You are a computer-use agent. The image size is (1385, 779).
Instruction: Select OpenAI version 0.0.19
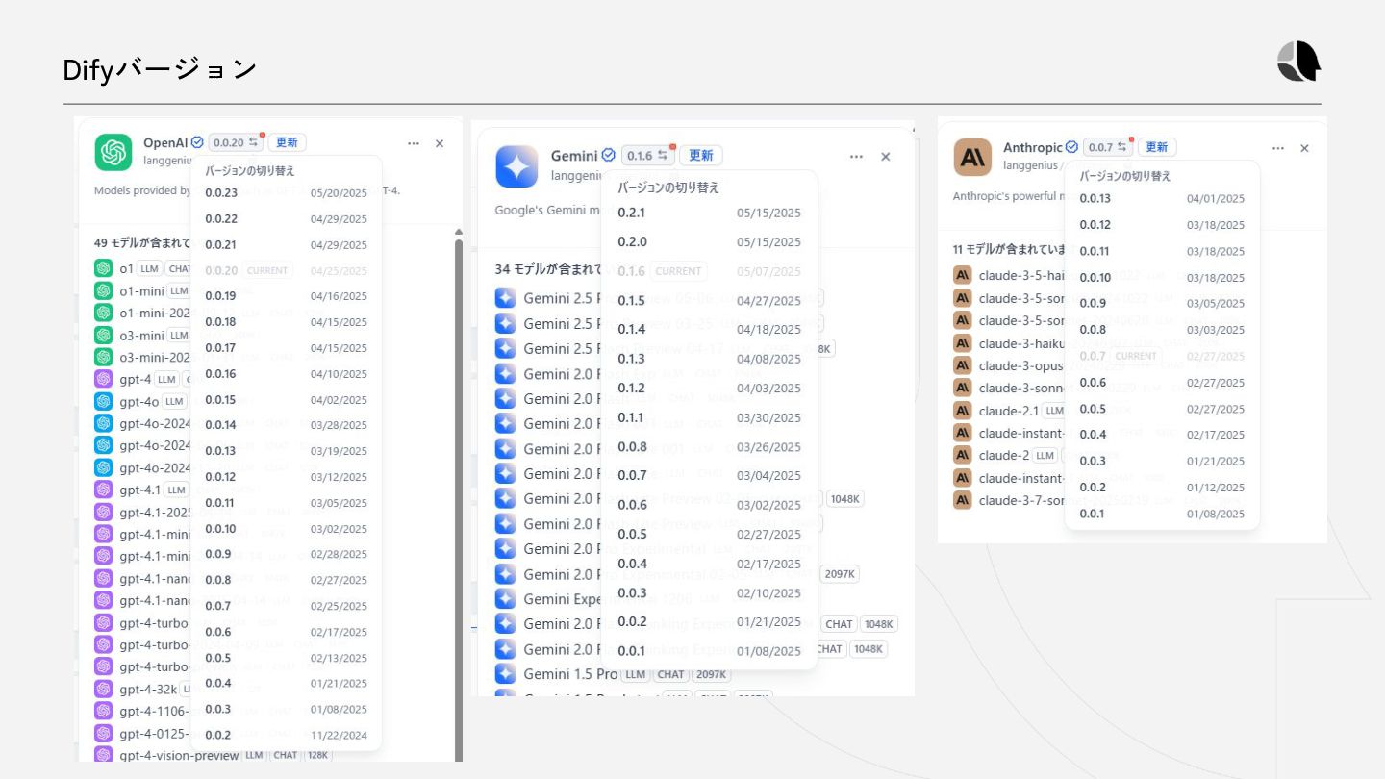286,296
